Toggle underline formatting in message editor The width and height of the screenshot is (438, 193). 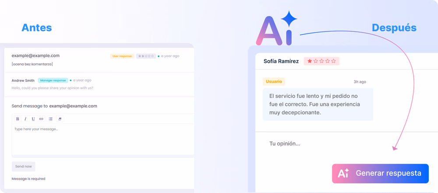[33, 119]
